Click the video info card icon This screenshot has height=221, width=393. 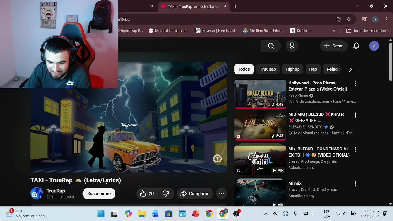(x=217, y=158)
